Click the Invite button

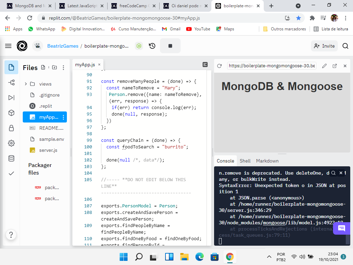324,46
